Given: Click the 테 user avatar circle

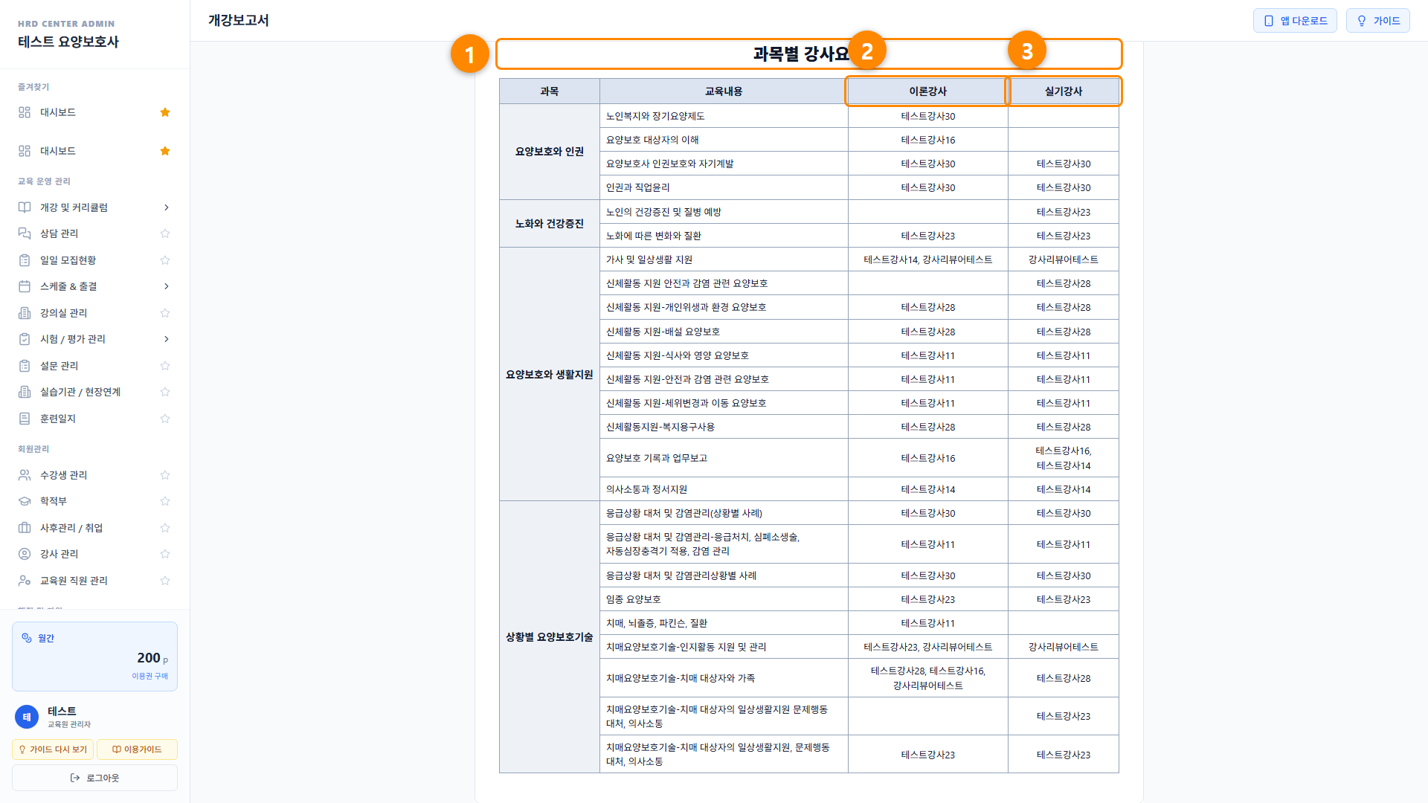Looking at the screenshot, I should pyautogui.click(x=27, y=717).
